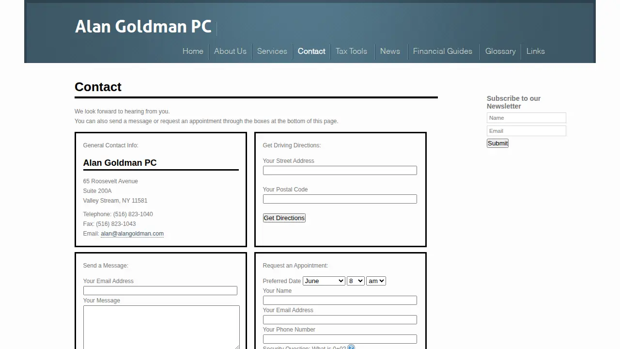Go to the Home page
Screen dimensions: 620x349
[193, 51]
